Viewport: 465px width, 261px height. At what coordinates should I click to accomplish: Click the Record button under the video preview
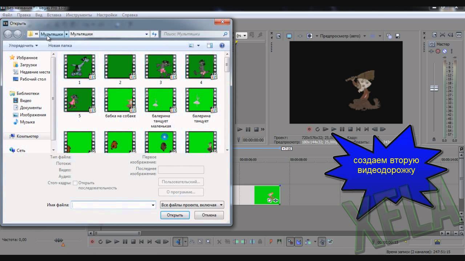(x=309, y=129)
